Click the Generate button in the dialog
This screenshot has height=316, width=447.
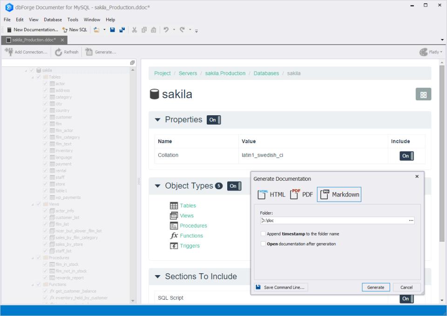point(375,287)
